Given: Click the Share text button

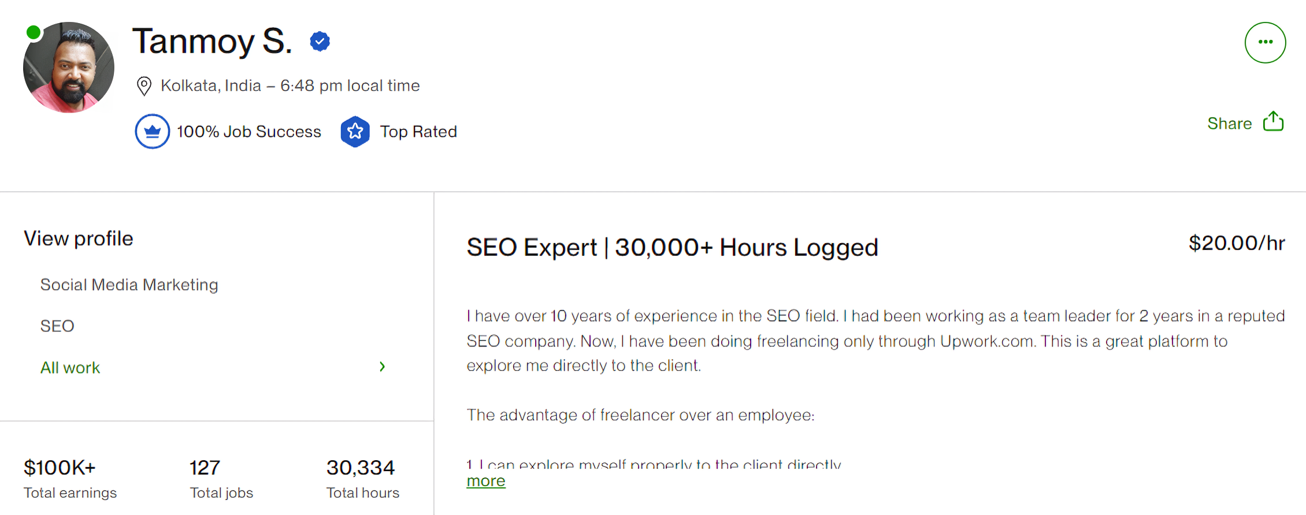Looking at the screenshot, I should tap(1229, 124).
